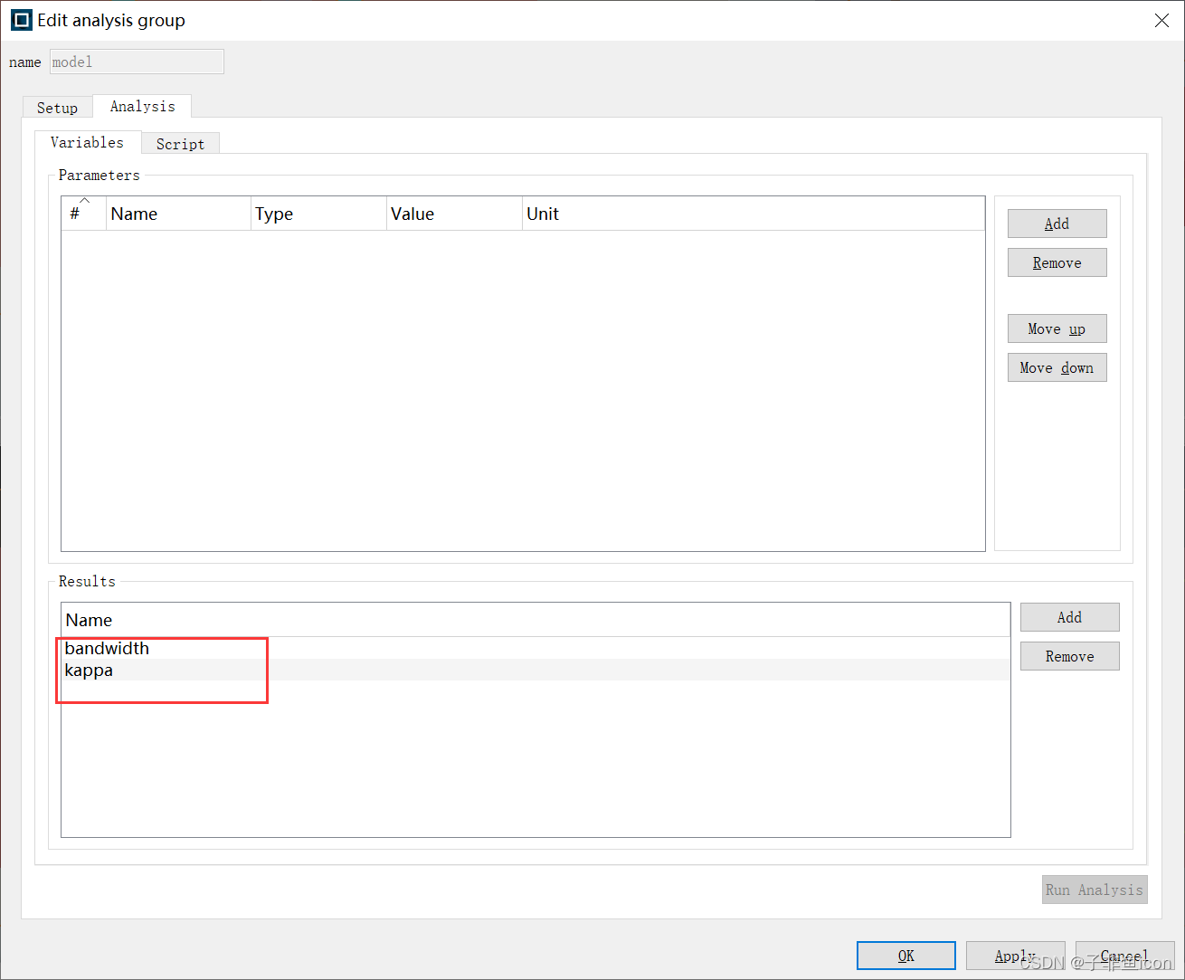Click the Apply button

[1015, 956]
